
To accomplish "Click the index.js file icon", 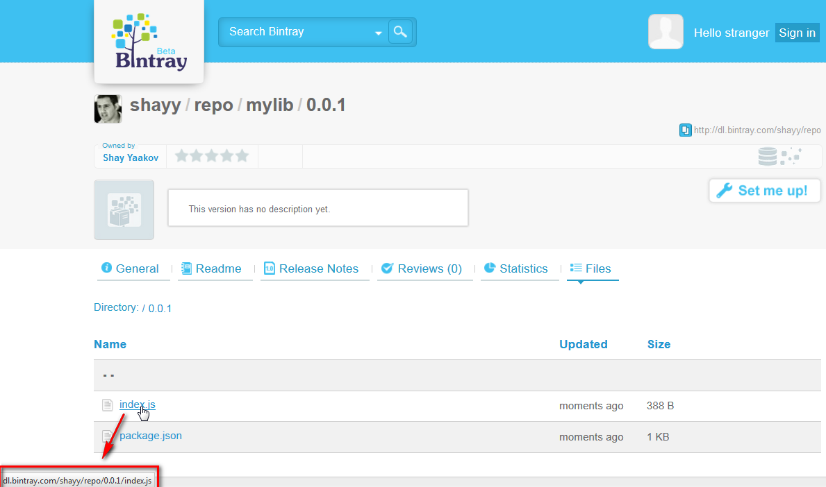I will 107,405.
